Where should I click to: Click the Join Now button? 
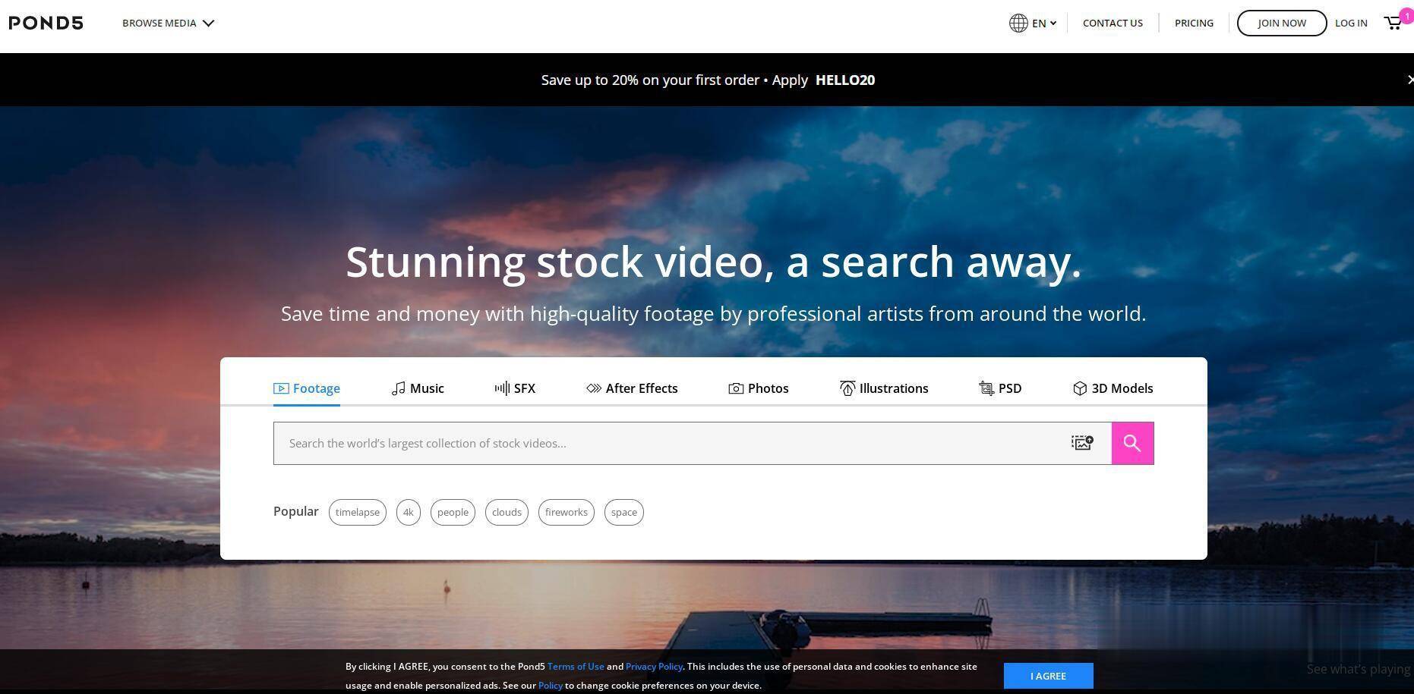tap(1281, 23)
